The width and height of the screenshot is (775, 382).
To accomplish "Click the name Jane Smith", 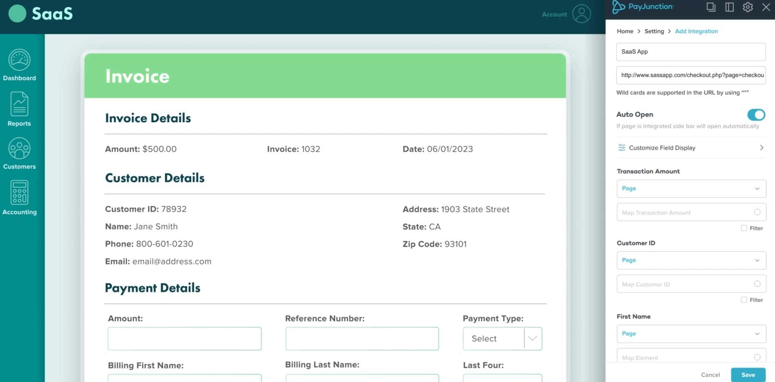I will (x=156, y=226).
